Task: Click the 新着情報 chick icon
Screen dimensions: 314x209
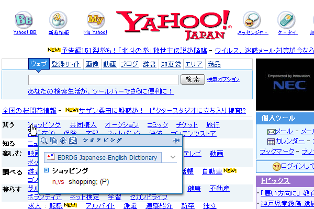Action: tap(58, 20)
